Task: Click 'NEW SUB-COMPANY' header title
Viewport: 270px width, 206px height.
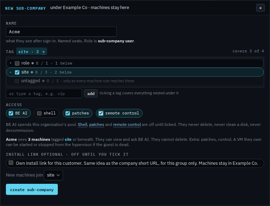Action: coord(25,8)
